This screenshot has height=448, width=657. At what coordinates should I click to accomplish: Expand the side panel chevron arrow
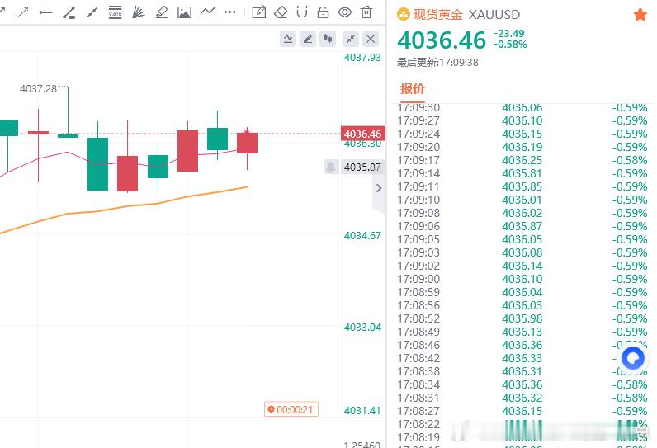(x=379, y=188)
